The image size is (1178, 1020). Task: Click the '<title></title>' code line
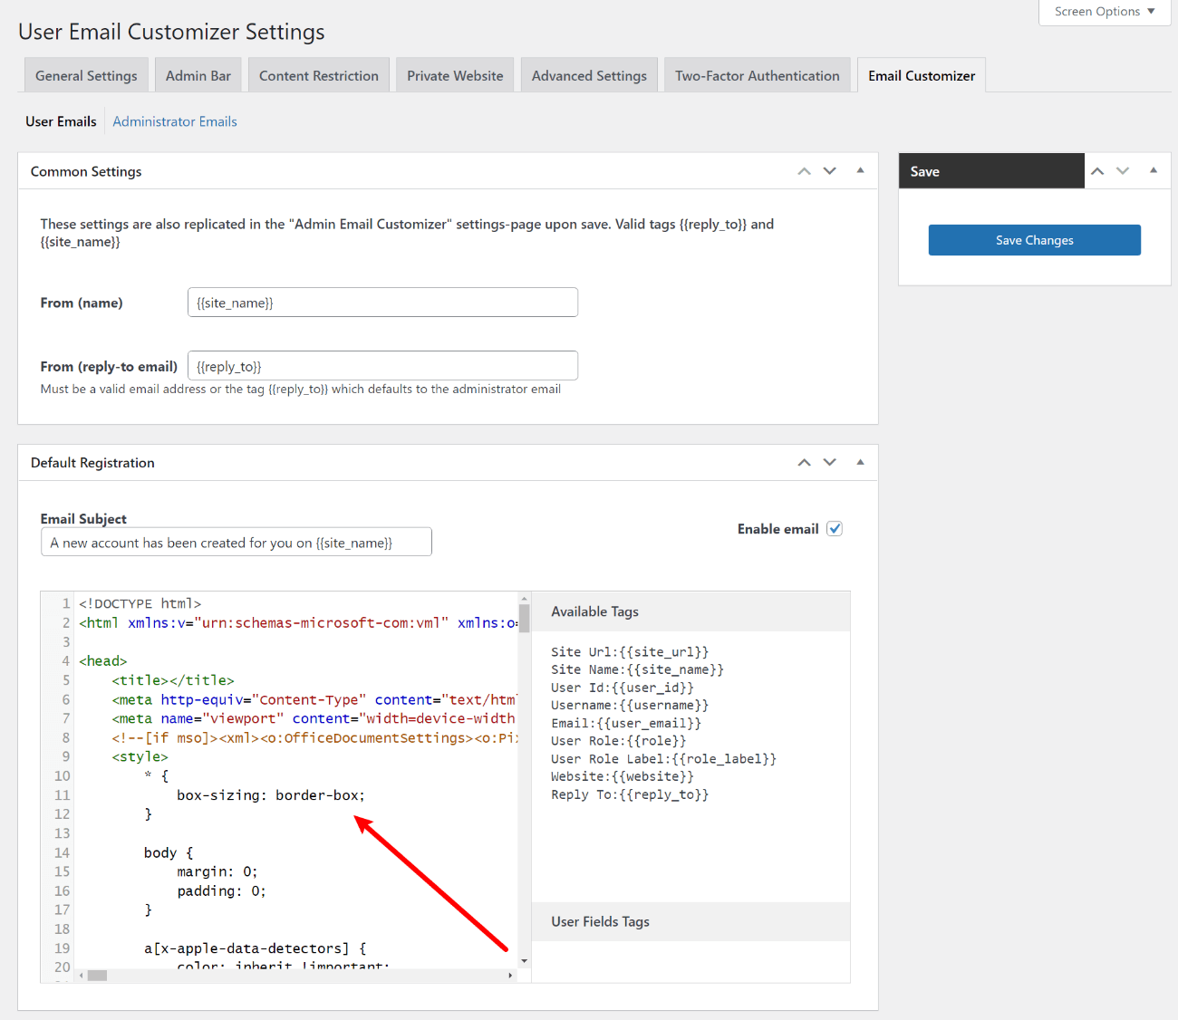click(173, 680)
